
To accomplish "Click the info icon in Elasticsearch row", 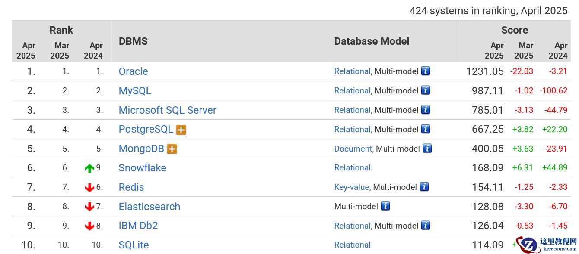I will pos(385,206).
